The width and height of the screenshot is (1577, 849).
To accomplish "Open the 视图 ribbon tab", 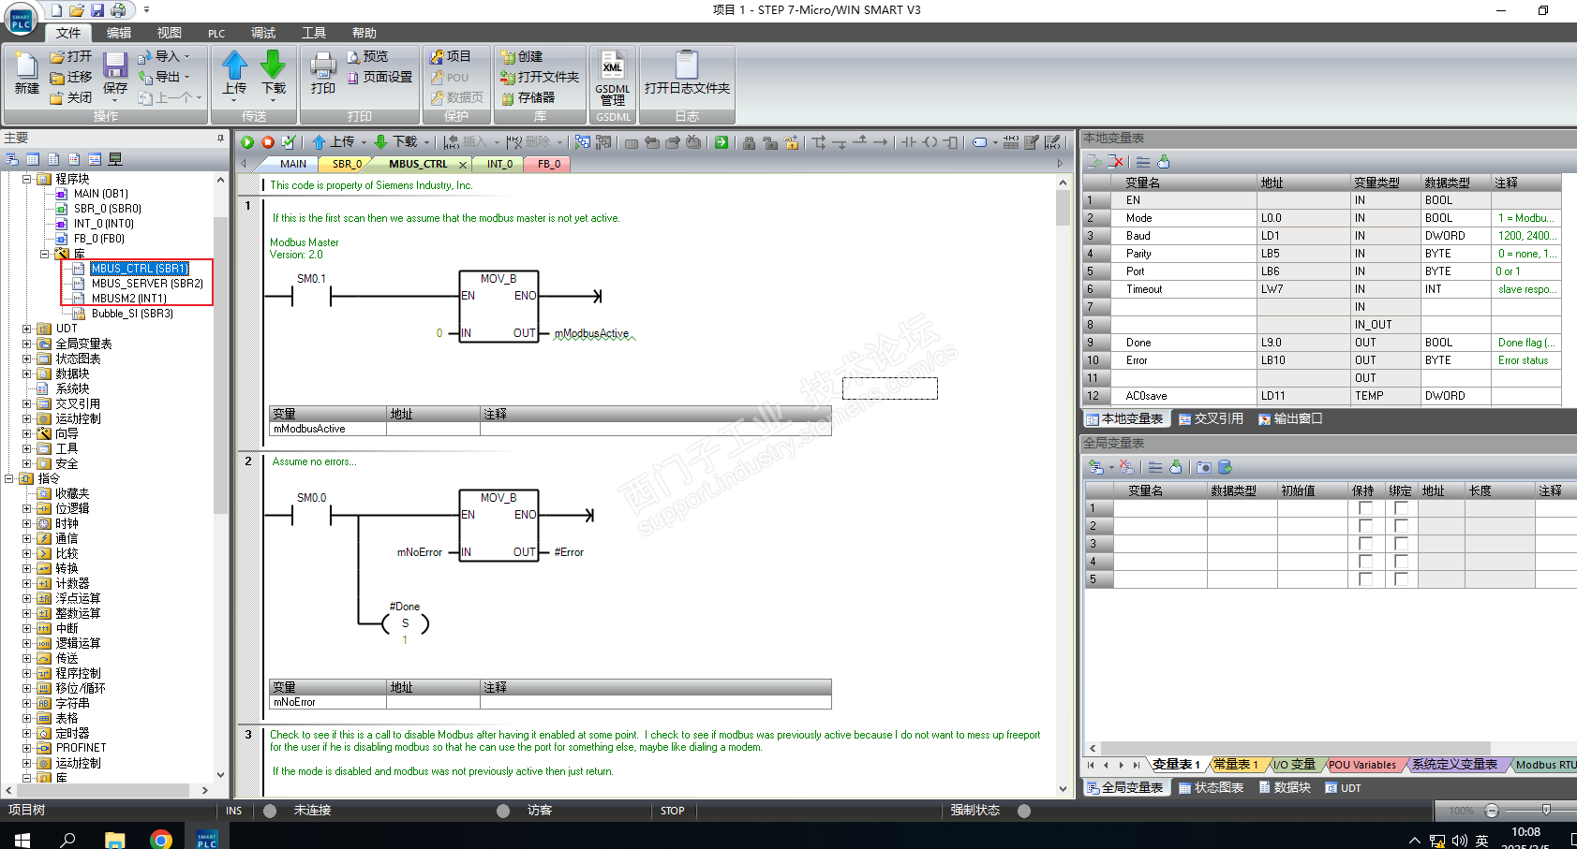I will click(x=170, y=33).
